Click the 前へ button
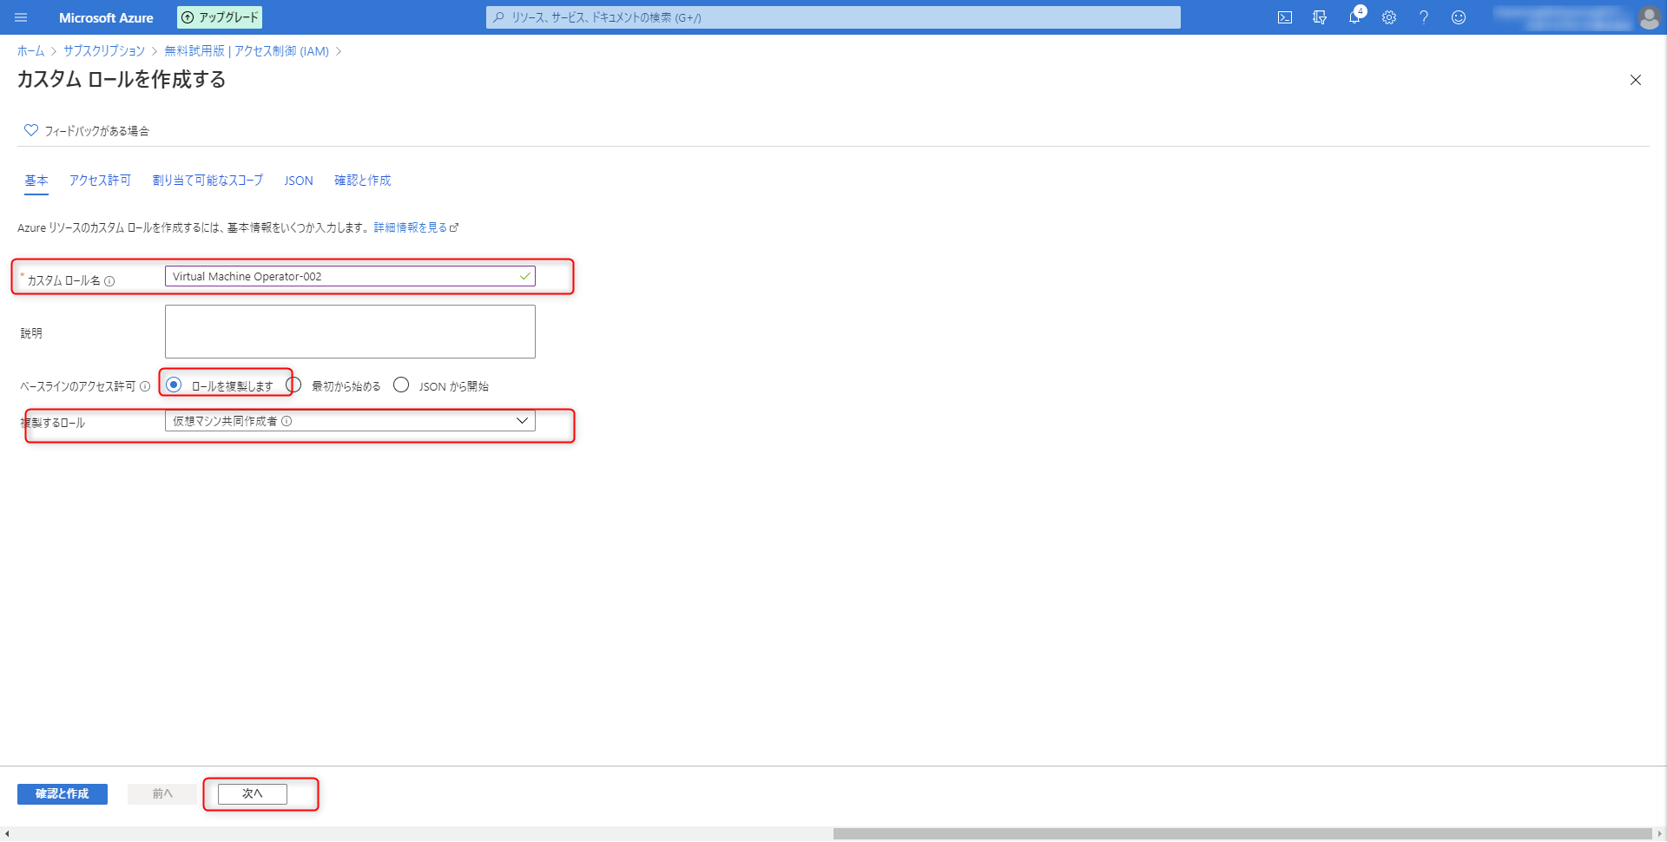 (162, 794)
